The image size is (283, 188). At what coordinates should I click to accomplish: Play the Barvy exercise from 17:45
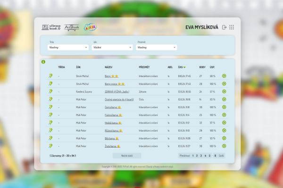[224, 76]
